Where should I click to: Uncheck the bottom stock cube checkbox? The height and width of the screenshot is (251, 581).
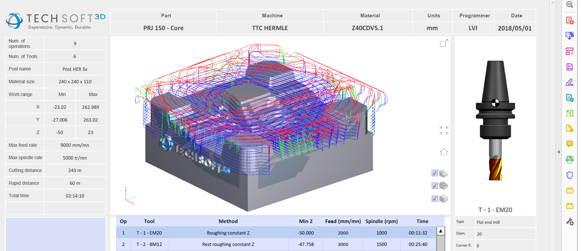[435, 199]
